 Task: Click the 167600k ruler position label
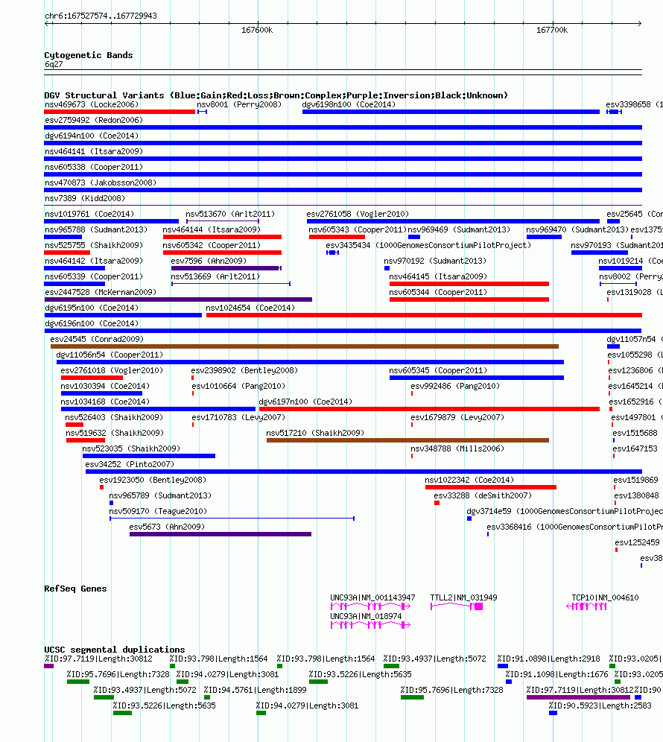[x=256, y=30]
